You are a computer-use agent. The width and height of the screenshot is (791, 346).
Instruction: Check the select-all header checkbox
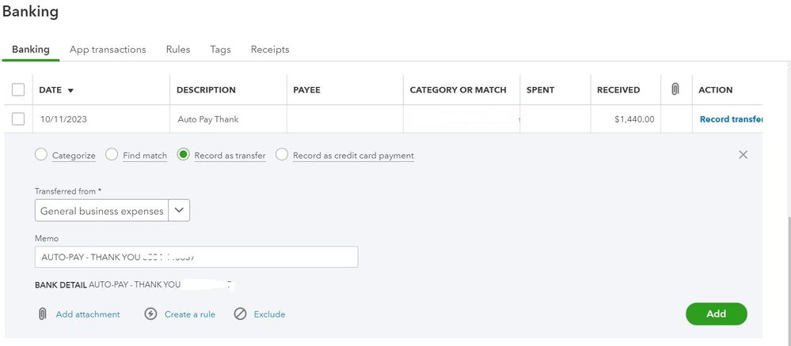18,90
